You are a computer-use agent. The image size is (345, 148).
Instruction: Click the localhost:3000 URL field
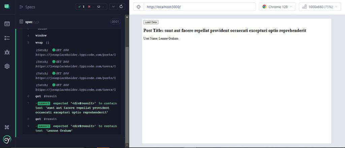point(200,7)
